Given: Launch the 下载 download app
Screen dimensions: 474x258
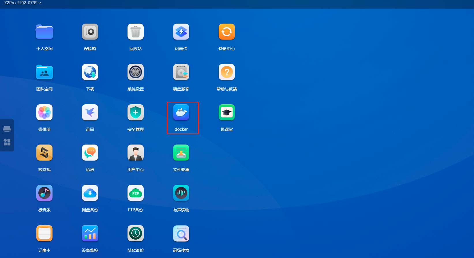Looking at the screenshot, I should point(90,72).
